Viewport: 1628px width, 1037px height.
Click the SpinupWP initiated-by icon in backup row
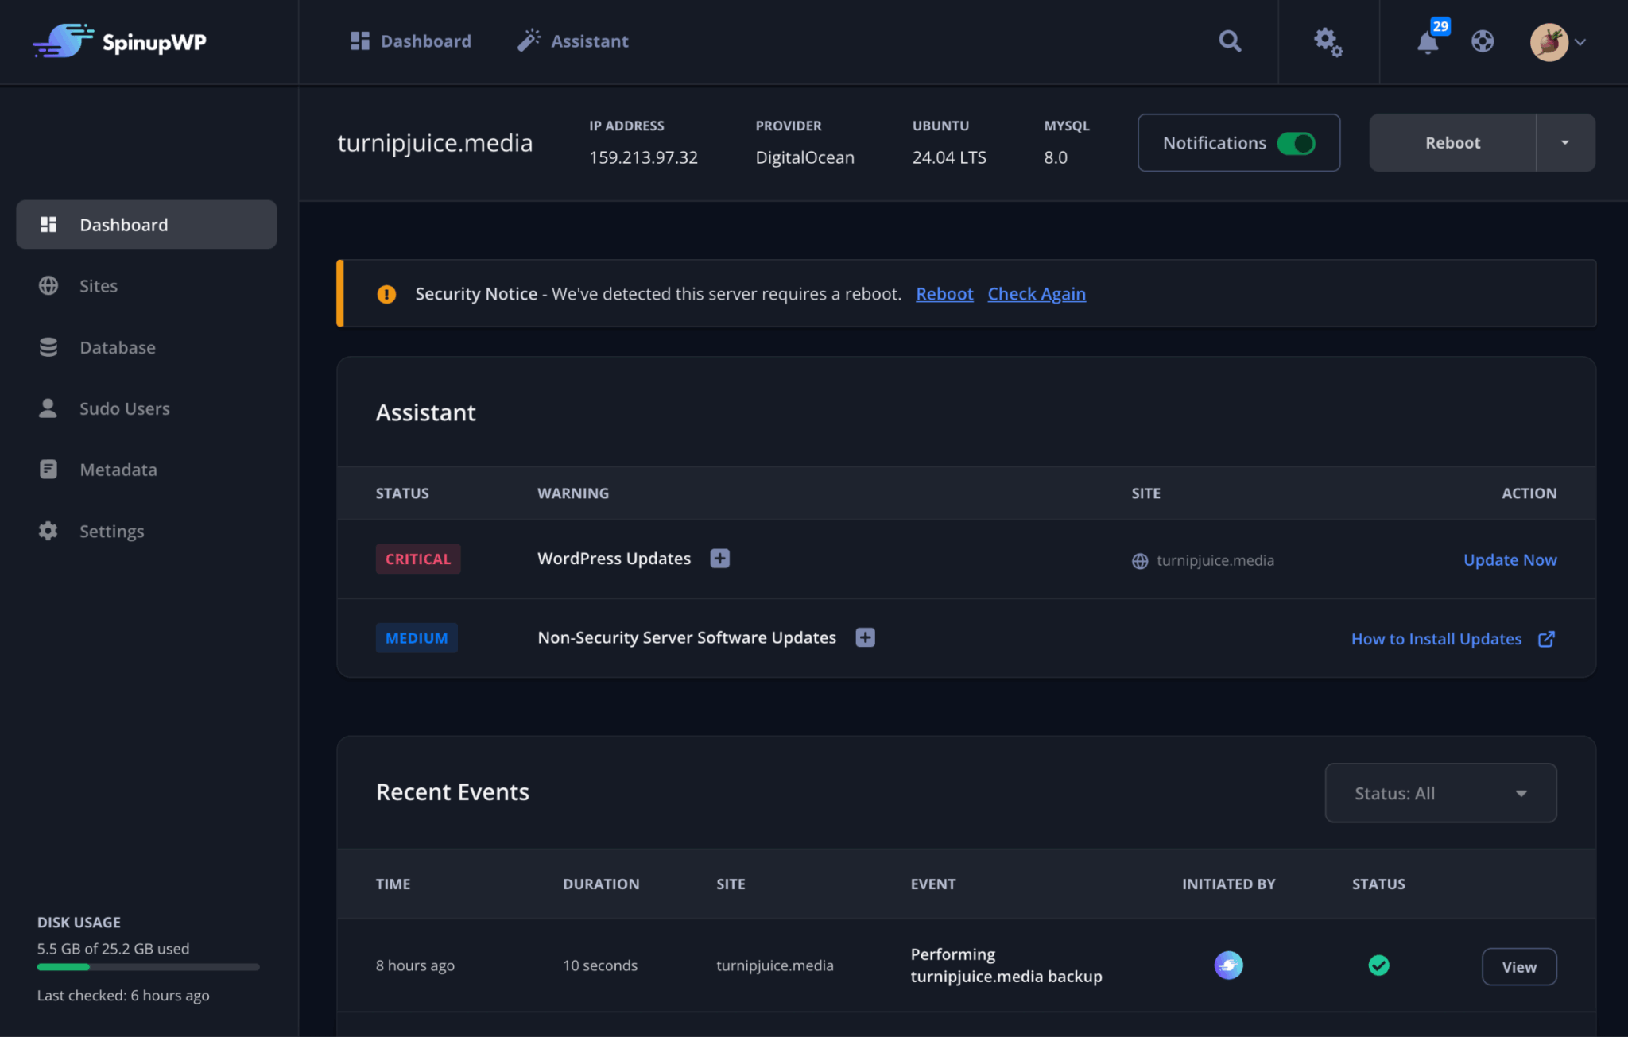click(x=1228, y=965)
